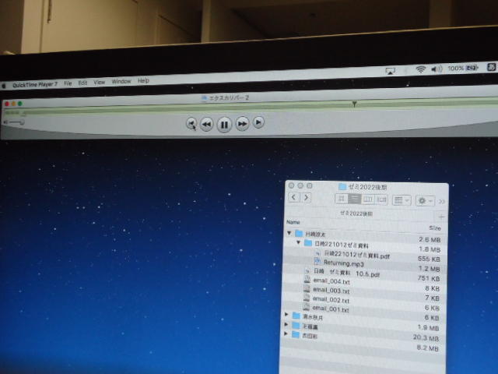The image size is (498, 374).
Task: Select the 日崎221012ゼミ資料 folder row
Action: [x=363, y=246]
